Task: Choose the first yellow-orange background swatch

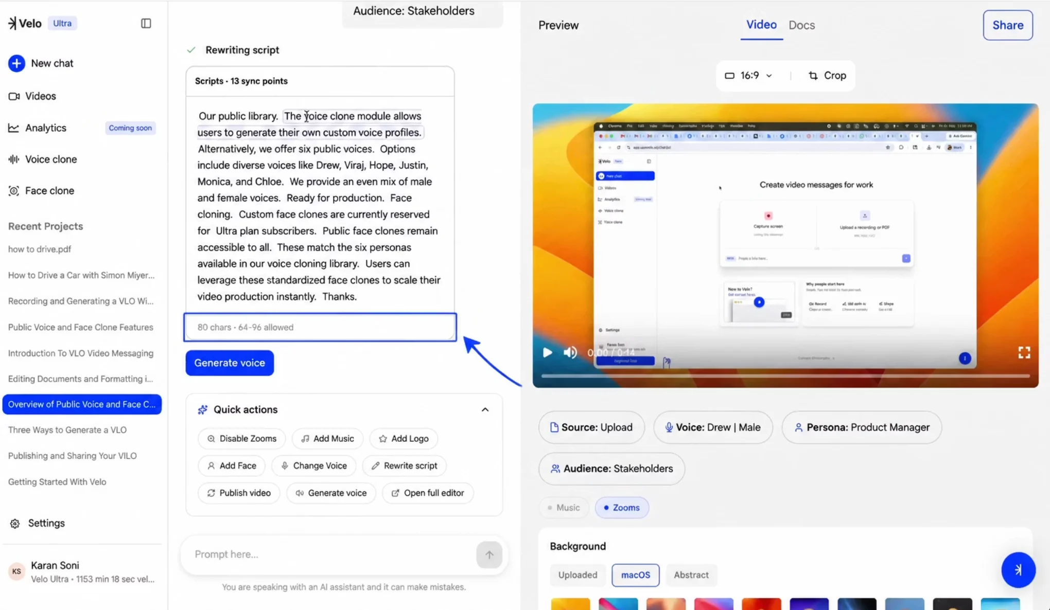Action: [x=570, y=604]
